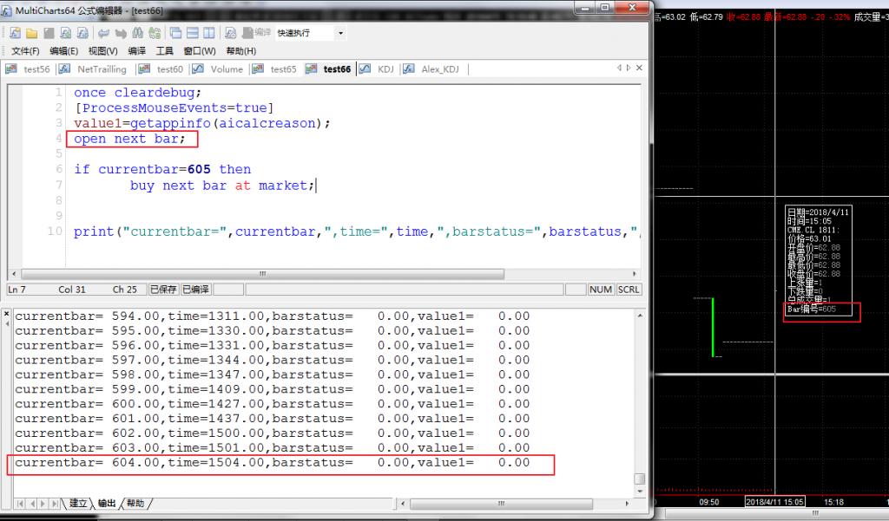Click the SCRL status bar indicator
The image size is (889, 521).
coord(629,290)
